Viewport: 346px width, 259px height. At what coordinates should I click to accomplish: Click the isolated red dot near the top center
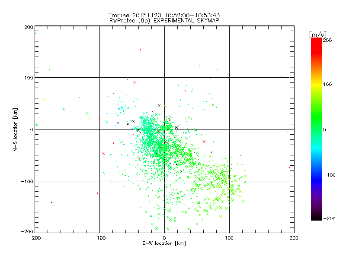click(140, 50)
